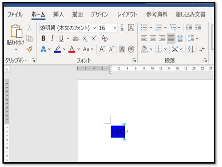Screen dimensions: 222x167
Task: Click the tab selector on ruler
Action: [7, 69]
